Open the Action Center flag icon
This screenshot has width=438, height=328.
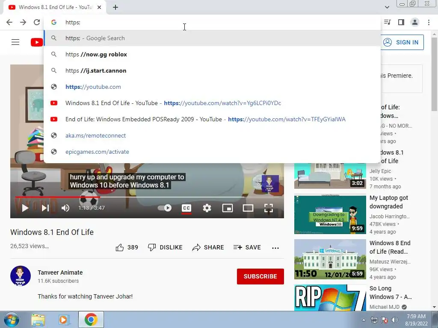385,320
